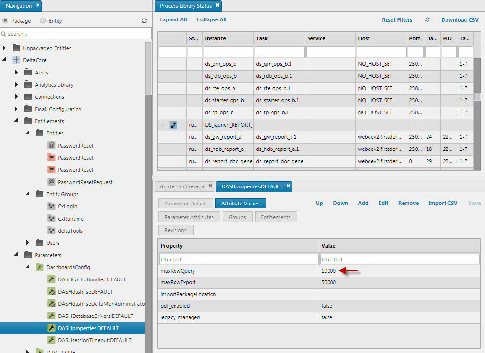Screen dimensions: 485x353
Task: Select the Package radio button
Action: (x=5, y=20)
